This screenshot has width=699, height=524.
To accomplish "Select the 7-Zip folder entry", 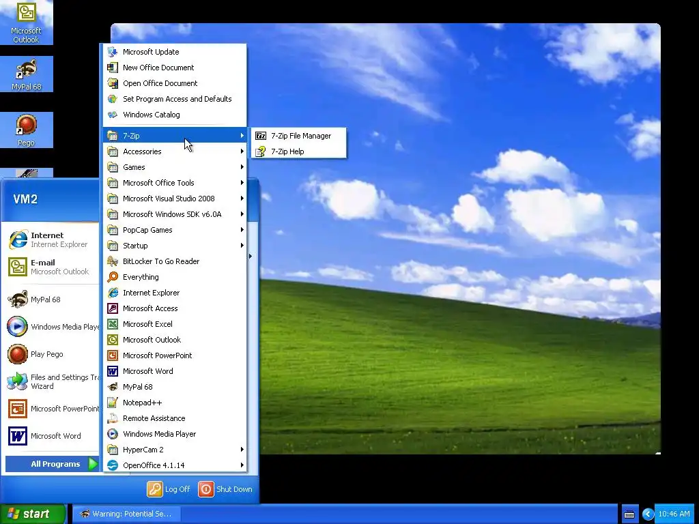I will [175, 136].
